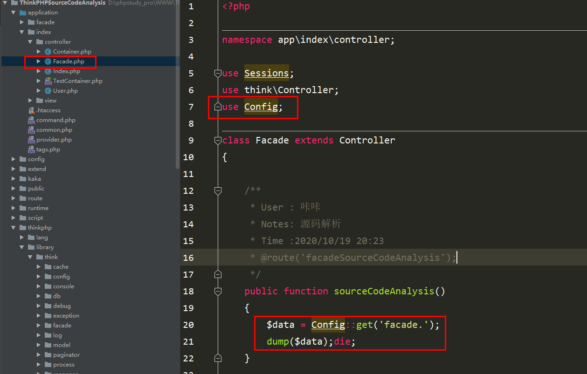Click the debug folder icon
587x374 pixels.
48,306
